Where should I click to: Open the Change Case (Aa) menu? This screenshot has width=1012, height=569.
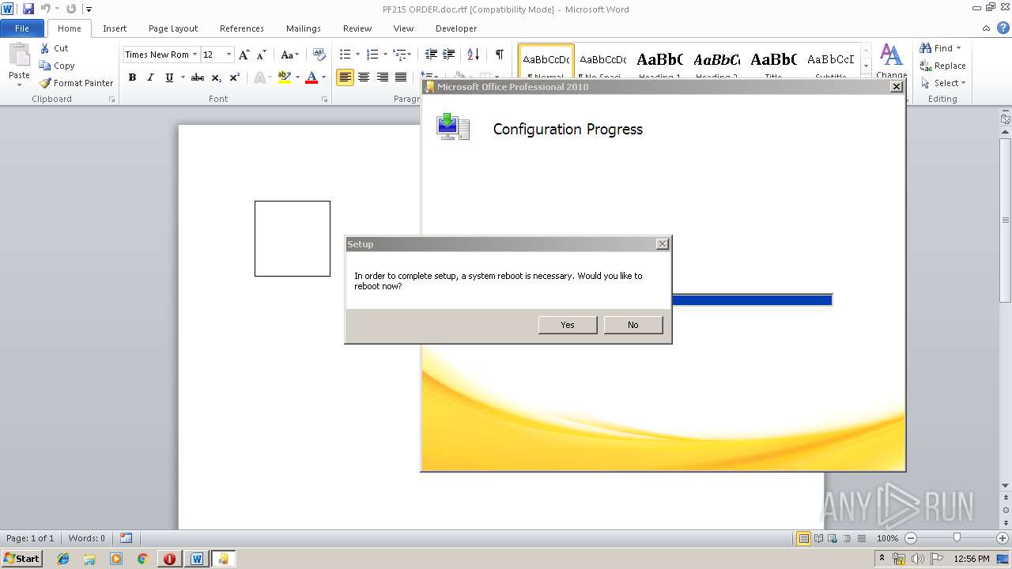tap(289, 55)
